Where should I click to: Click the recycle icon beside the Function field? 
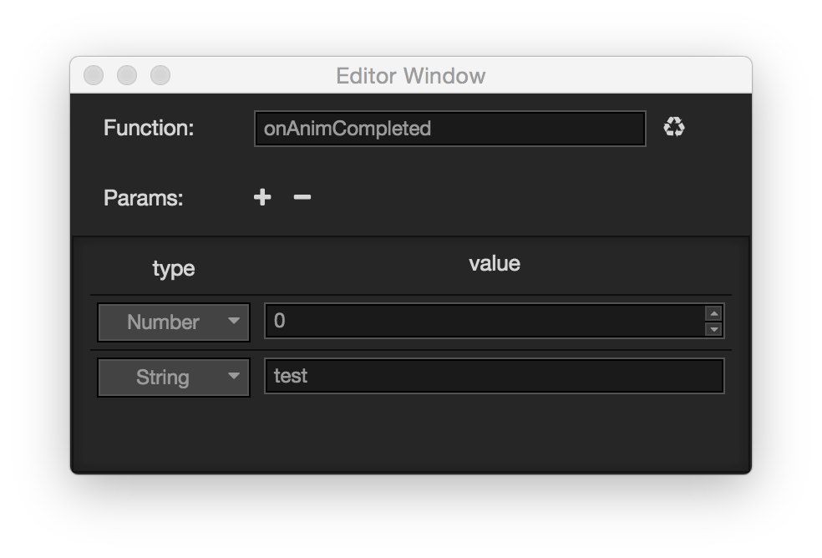click(674, 128)
